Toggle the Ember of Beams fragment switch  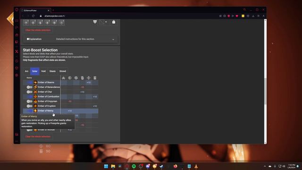[x=29, y=82]
